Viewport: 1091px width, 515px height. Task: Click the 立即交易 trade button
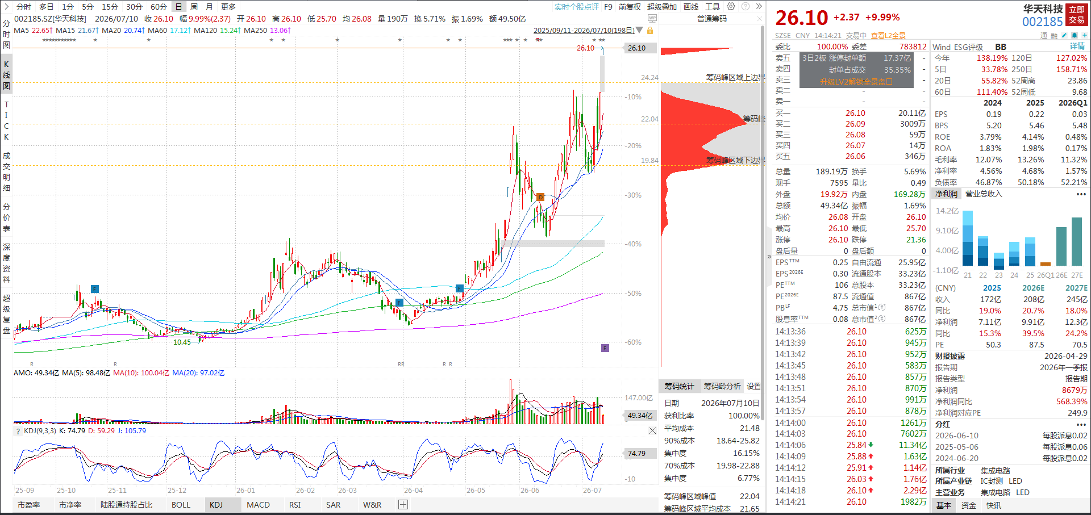[1077, 15]
